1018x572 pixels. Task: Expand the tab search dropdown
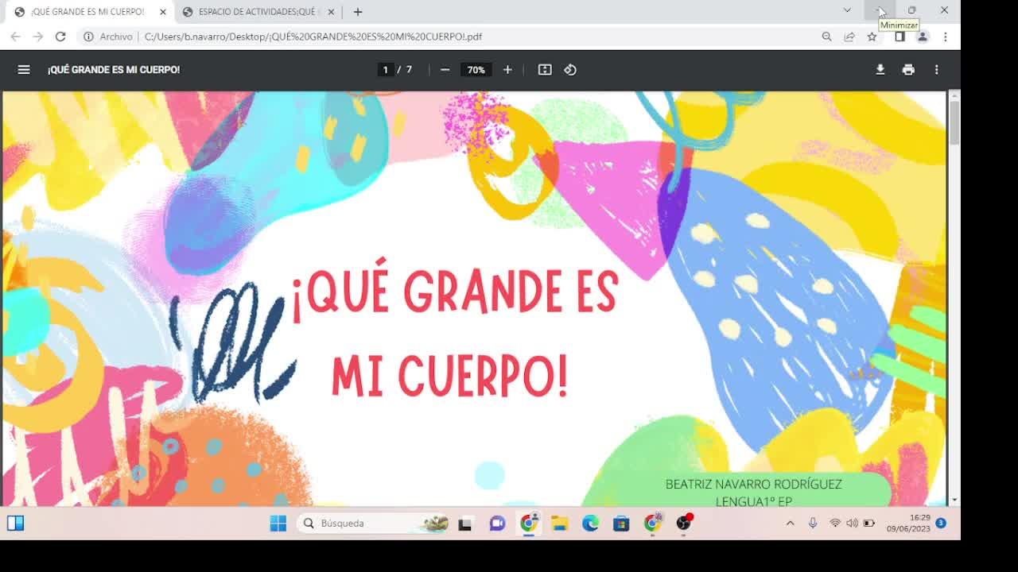[847, 10]
